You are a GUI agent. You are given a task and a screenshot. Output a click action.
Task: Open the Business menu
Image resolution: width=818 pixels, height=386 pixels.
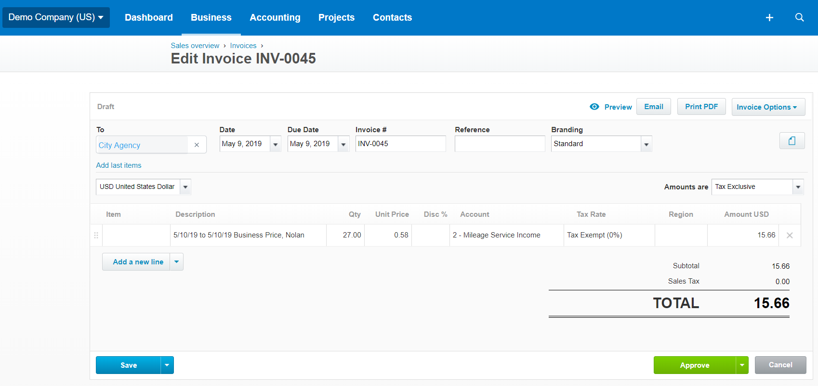pos(211,18)
